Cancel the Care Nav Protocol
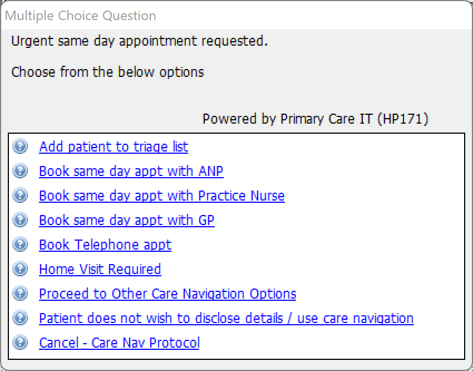The height and width of the screenshot is (371, 473). (119, 343)
